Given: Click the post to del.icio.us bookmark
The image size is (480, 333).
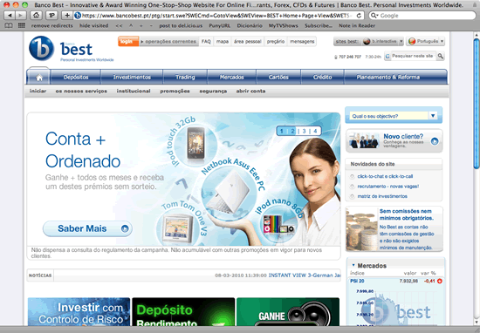Looking at the screenshot, I should click(181, 25).
